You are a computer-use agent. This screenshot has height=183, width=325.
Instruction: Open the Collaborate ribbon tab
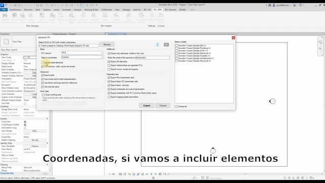[107, 10]
